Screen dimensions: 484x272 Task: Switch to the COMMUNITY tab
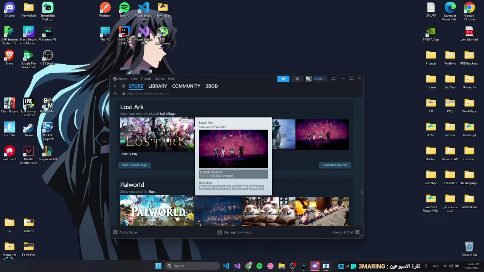(x=186, y=86)
